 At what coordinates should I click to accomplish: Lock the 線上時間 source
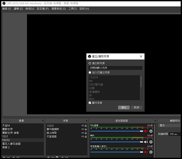coord(86,133)
